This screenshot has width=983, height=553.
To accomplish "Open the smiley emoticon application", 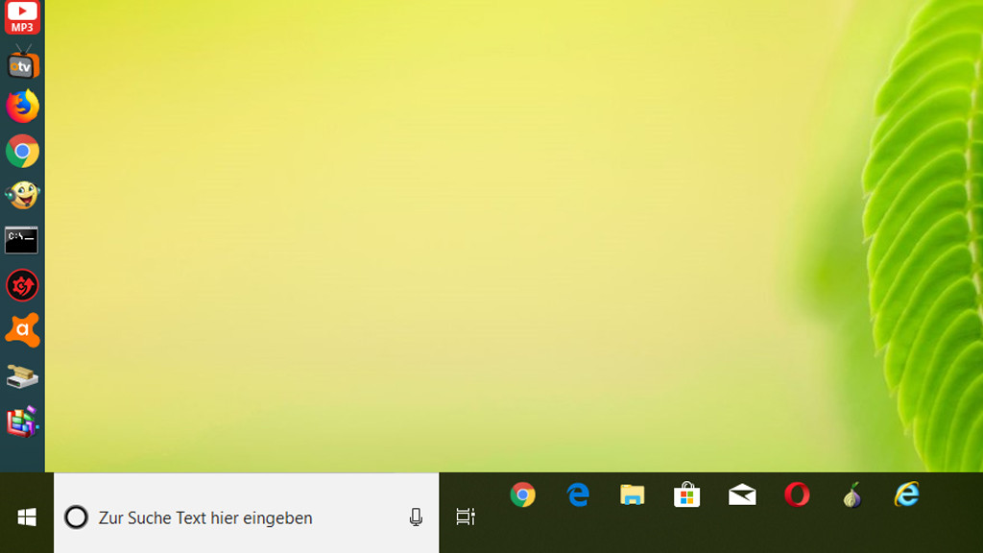I will pyautogui.click(x=21, y=195).
